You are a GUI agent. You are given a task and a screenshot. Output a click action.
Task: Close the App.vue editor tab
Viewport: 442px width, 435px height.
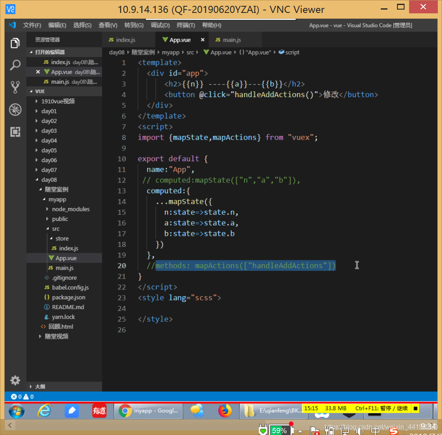pos(202,40)
